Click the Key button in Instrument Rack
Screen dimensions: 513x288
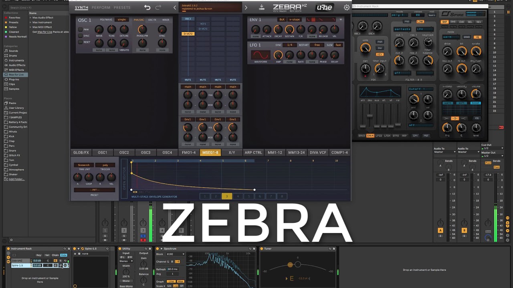(x=39, y=255)
